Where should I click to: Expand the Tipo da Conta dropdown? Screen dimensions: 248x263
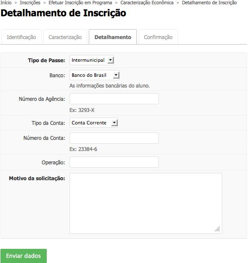click(x=94, y=123)
